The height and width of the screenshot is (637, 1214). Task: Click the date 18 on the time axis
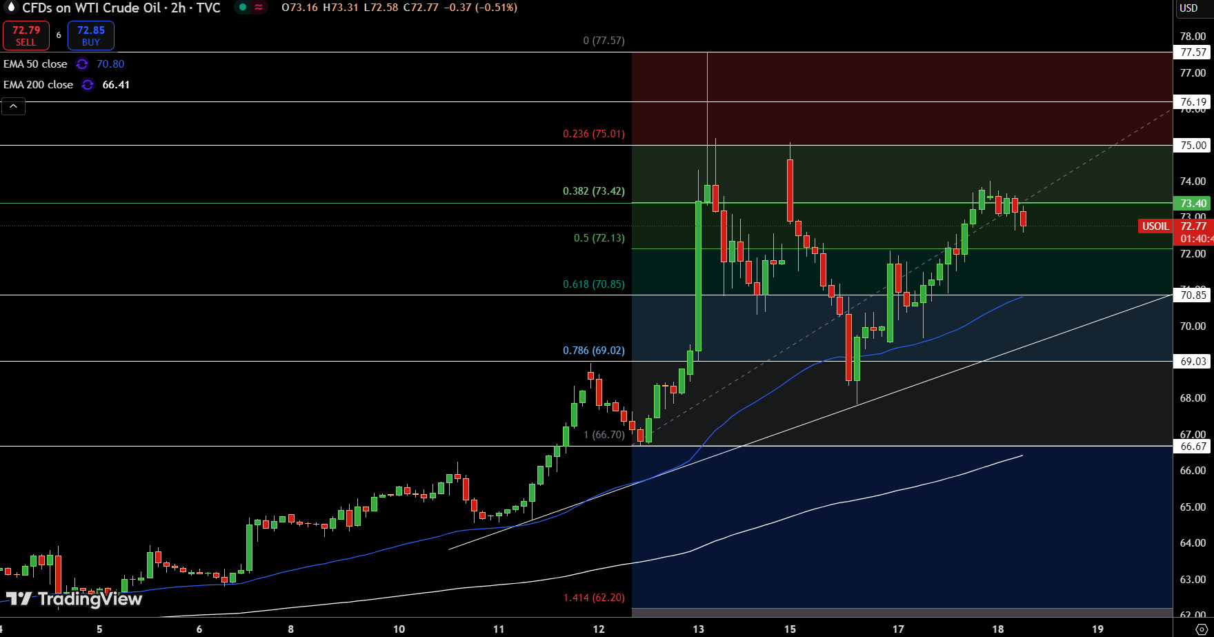tap(997, 629)
